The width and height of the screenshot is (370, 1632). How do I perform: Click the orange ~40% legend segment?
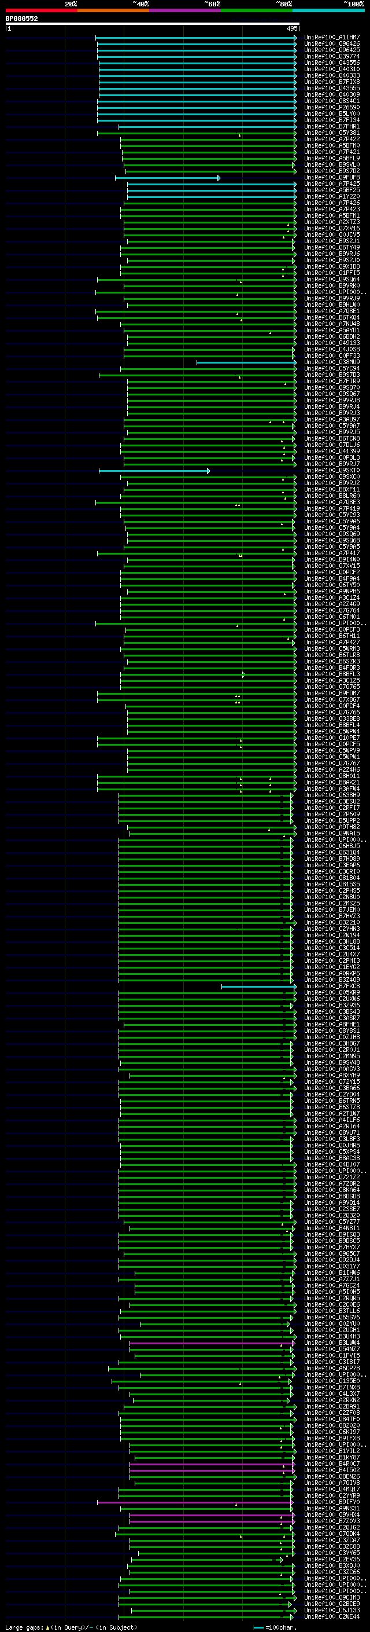[113, 10]
